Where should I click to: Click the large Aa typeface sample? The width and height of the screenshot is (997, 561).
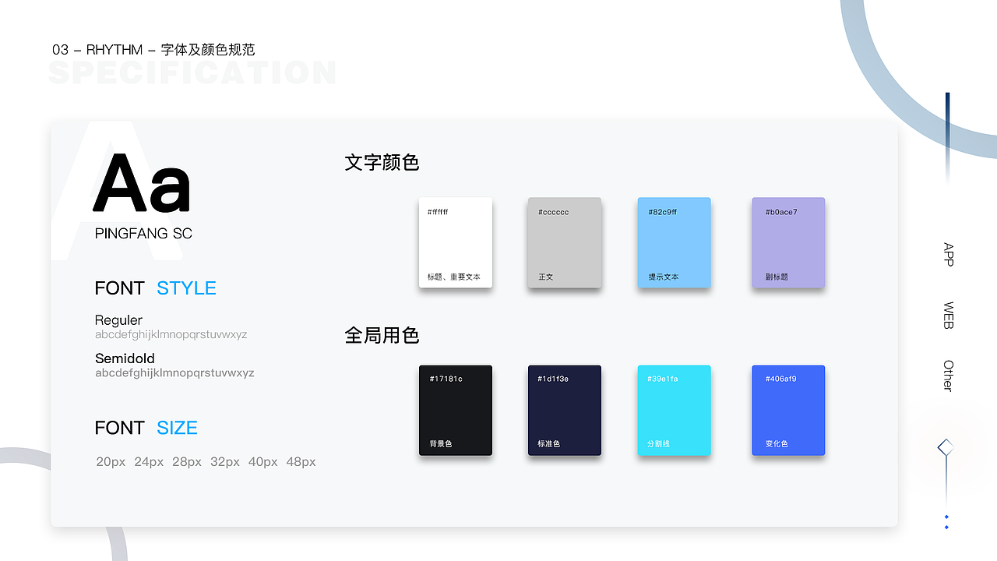142,184
